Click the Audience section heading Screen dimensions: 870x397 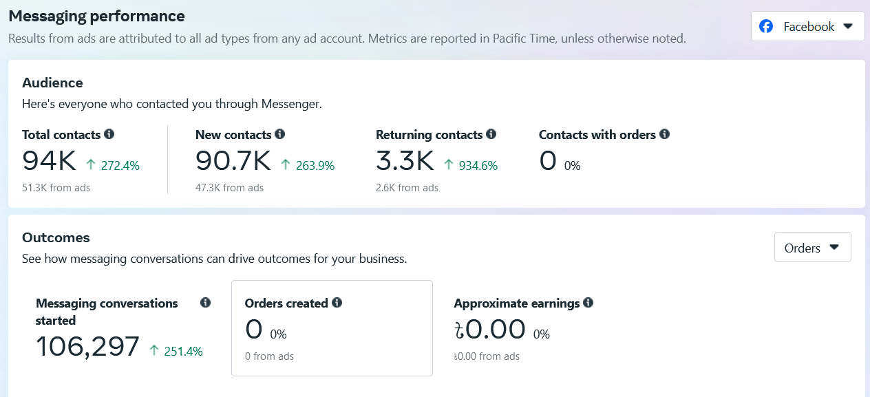(52, 83)
